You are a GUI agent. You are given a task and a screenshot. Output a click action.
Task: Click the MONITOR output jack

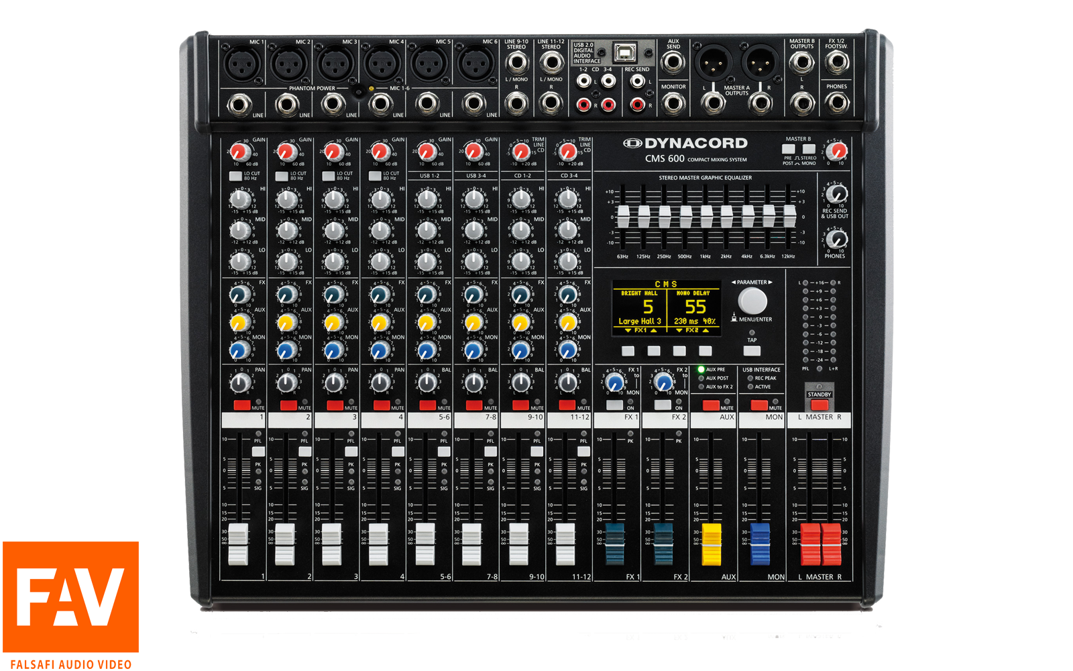tap(673, 103)
